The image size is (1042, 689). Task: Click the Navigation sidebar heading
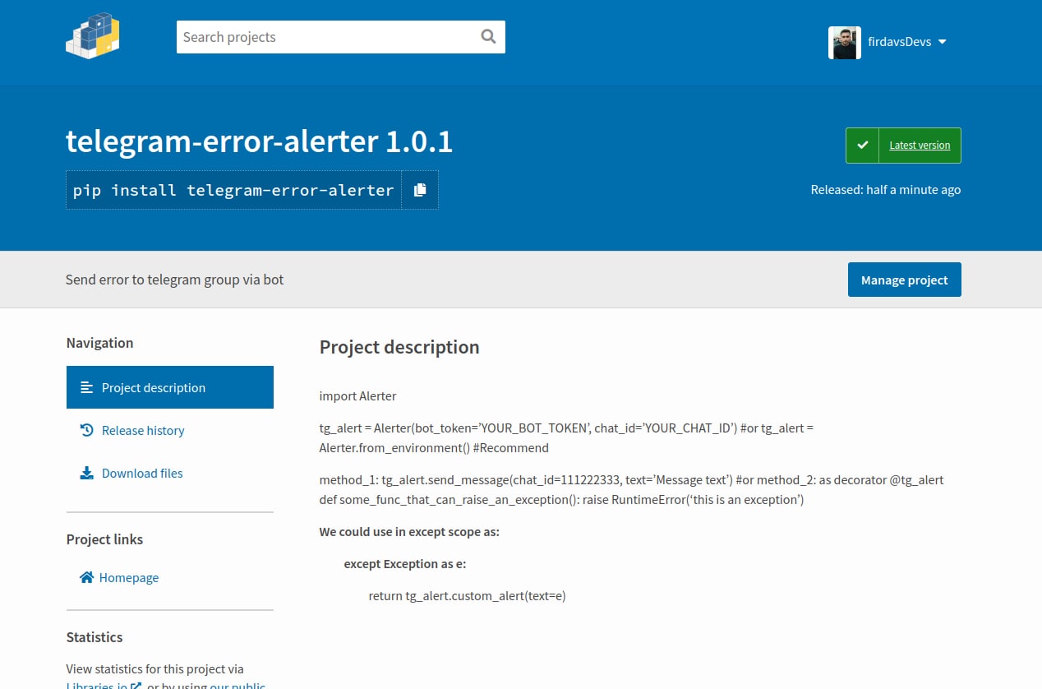click(x=99, y=343)
